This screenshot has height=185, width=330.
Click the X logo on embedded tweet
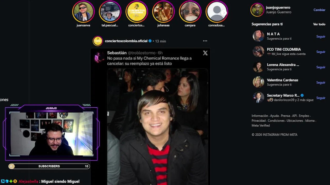coord(205,53)
